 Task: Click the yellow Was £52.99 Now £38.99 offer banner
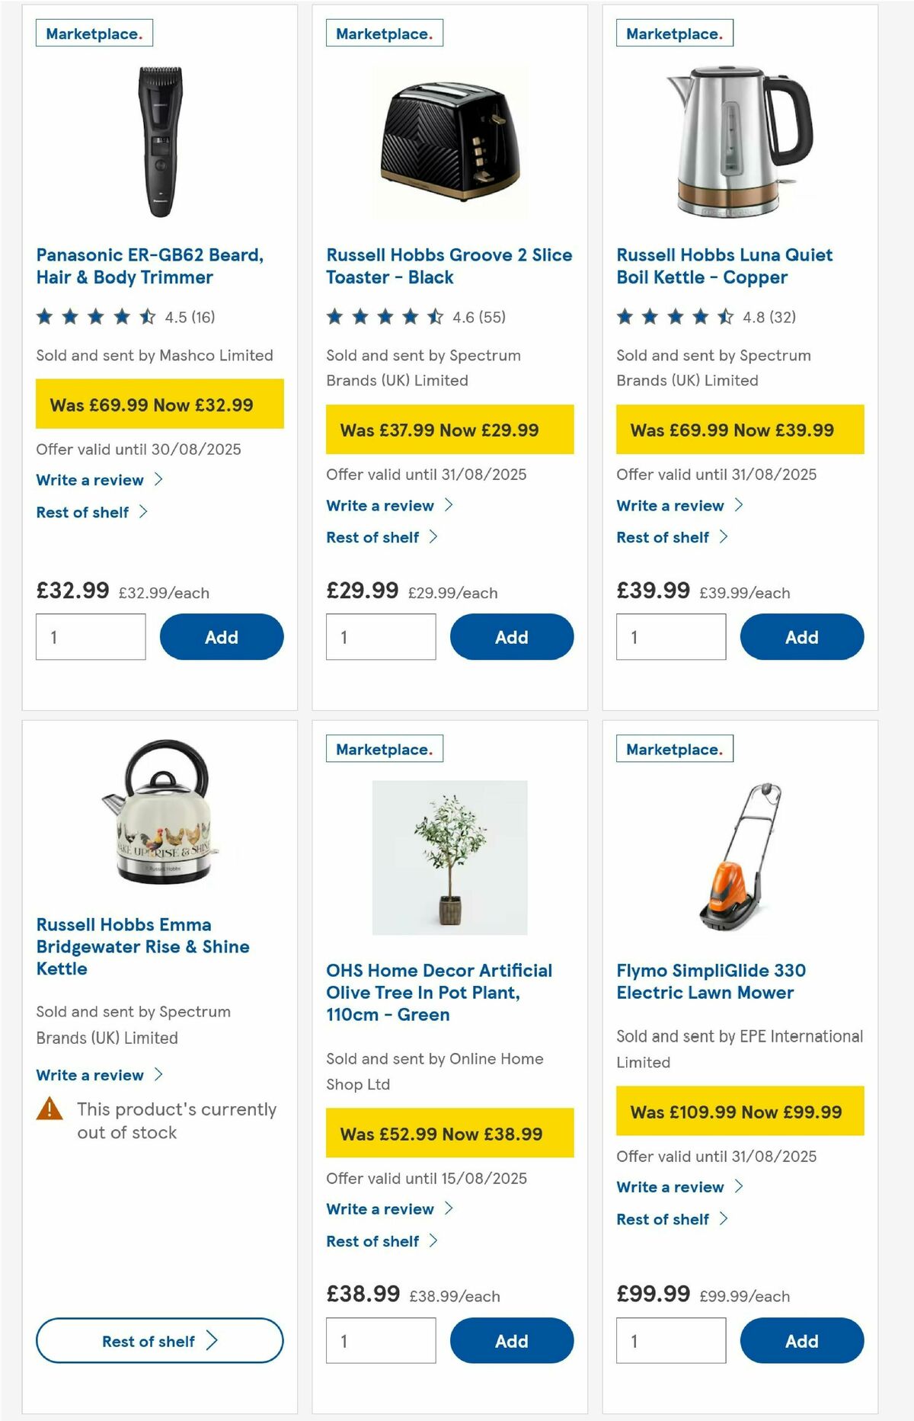[x=449, y=1134]
